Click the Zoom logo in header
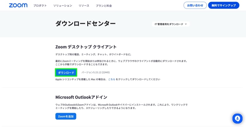This screenshot has height=127, width=246. (x=18, y=6)
